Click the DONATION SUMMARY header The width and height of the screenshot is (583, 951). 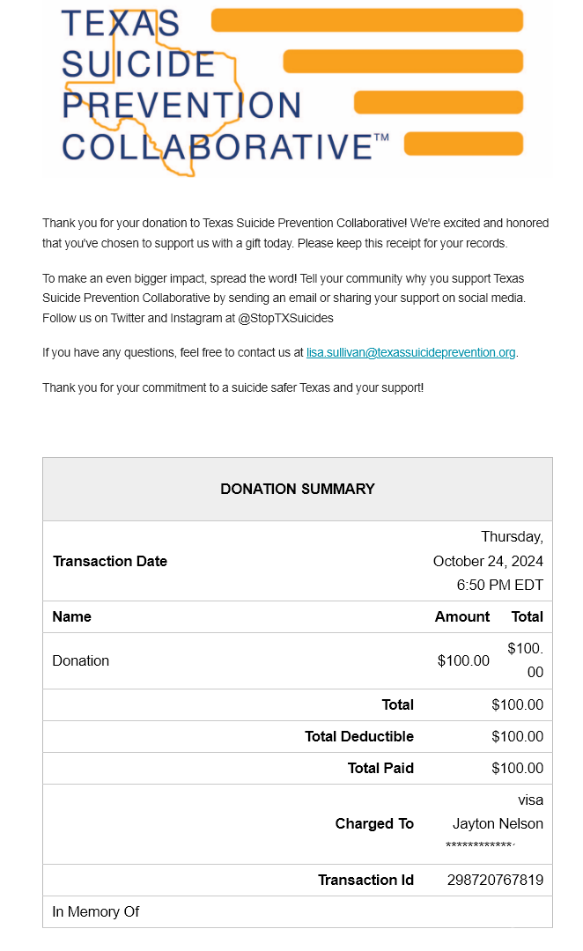[298, 489]
